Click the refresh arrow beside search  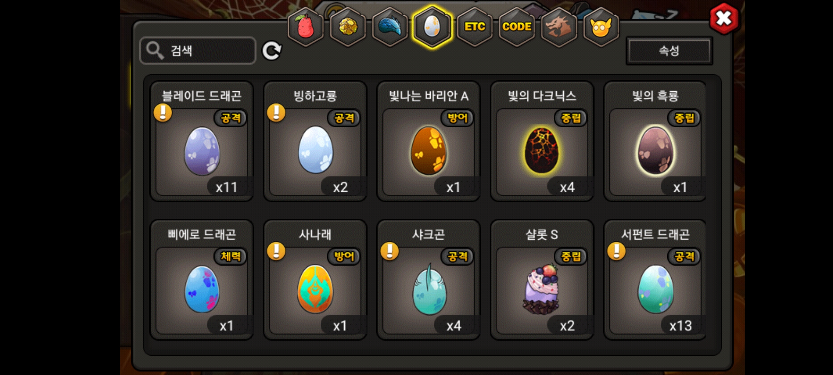(272, 51)
